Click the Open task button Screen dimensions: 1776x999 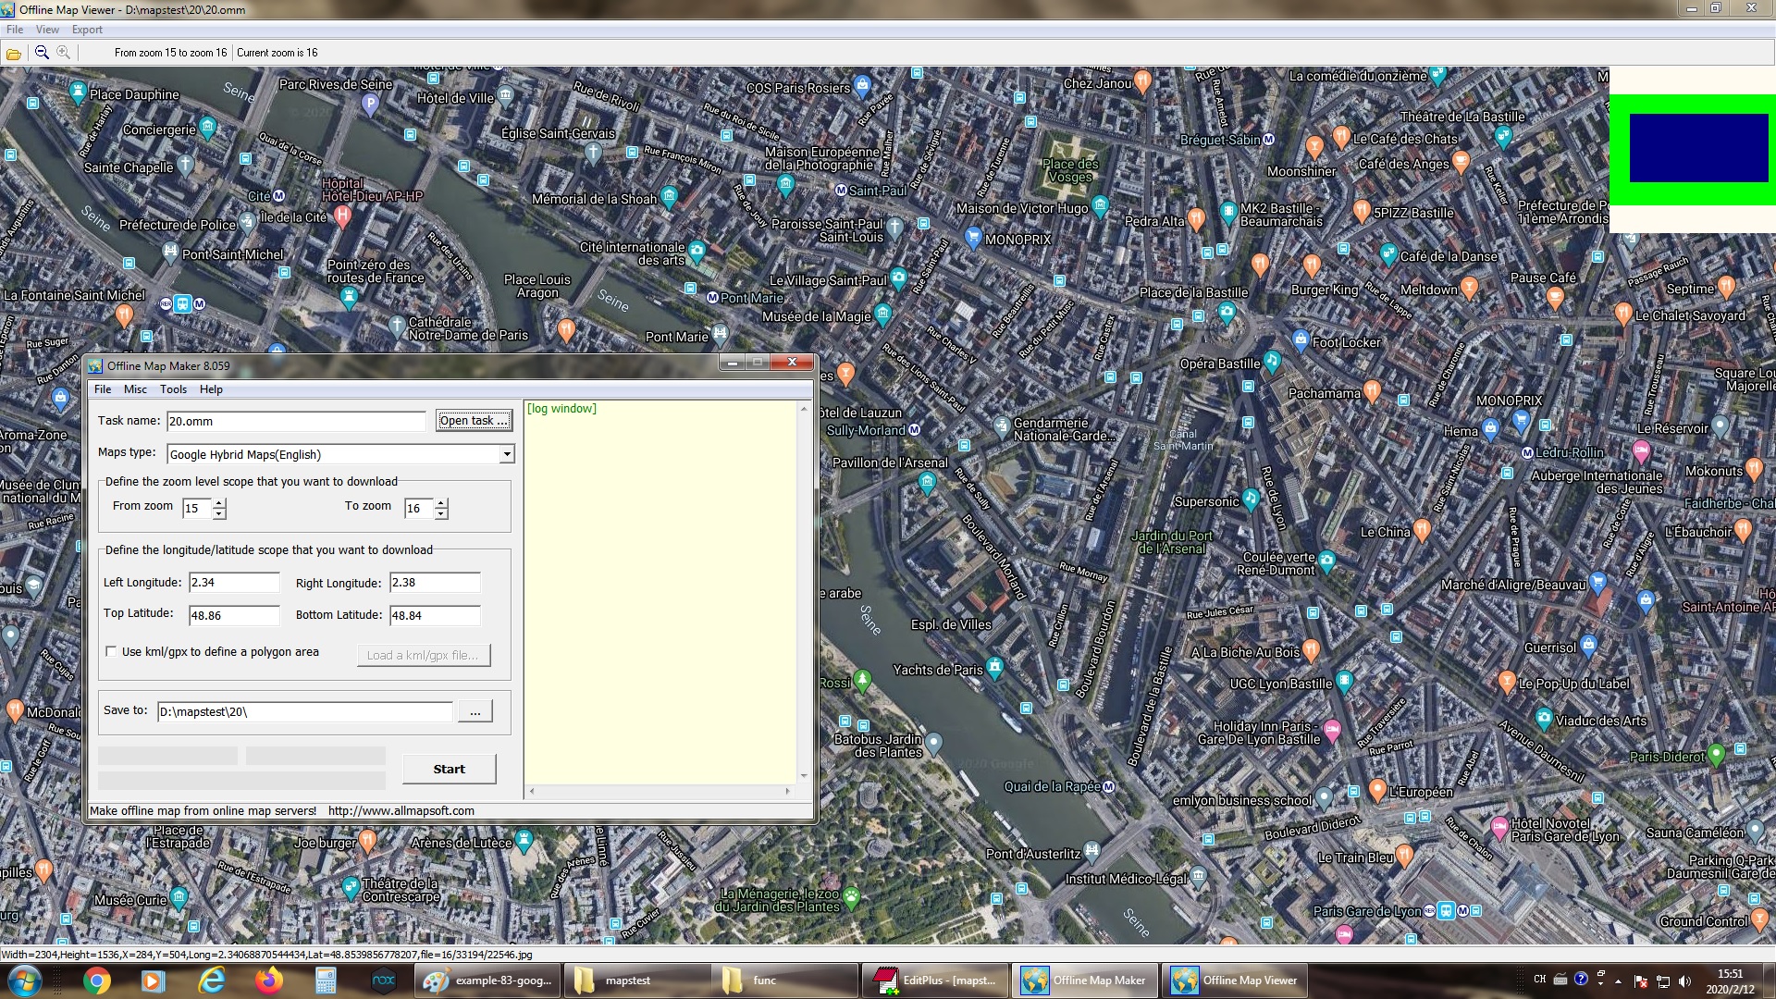pyautogui.click(x=474, y=420)
